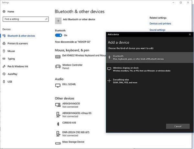Click the Find a setting search box
This screenshot has width=194, height=149.
click(26, 19)
